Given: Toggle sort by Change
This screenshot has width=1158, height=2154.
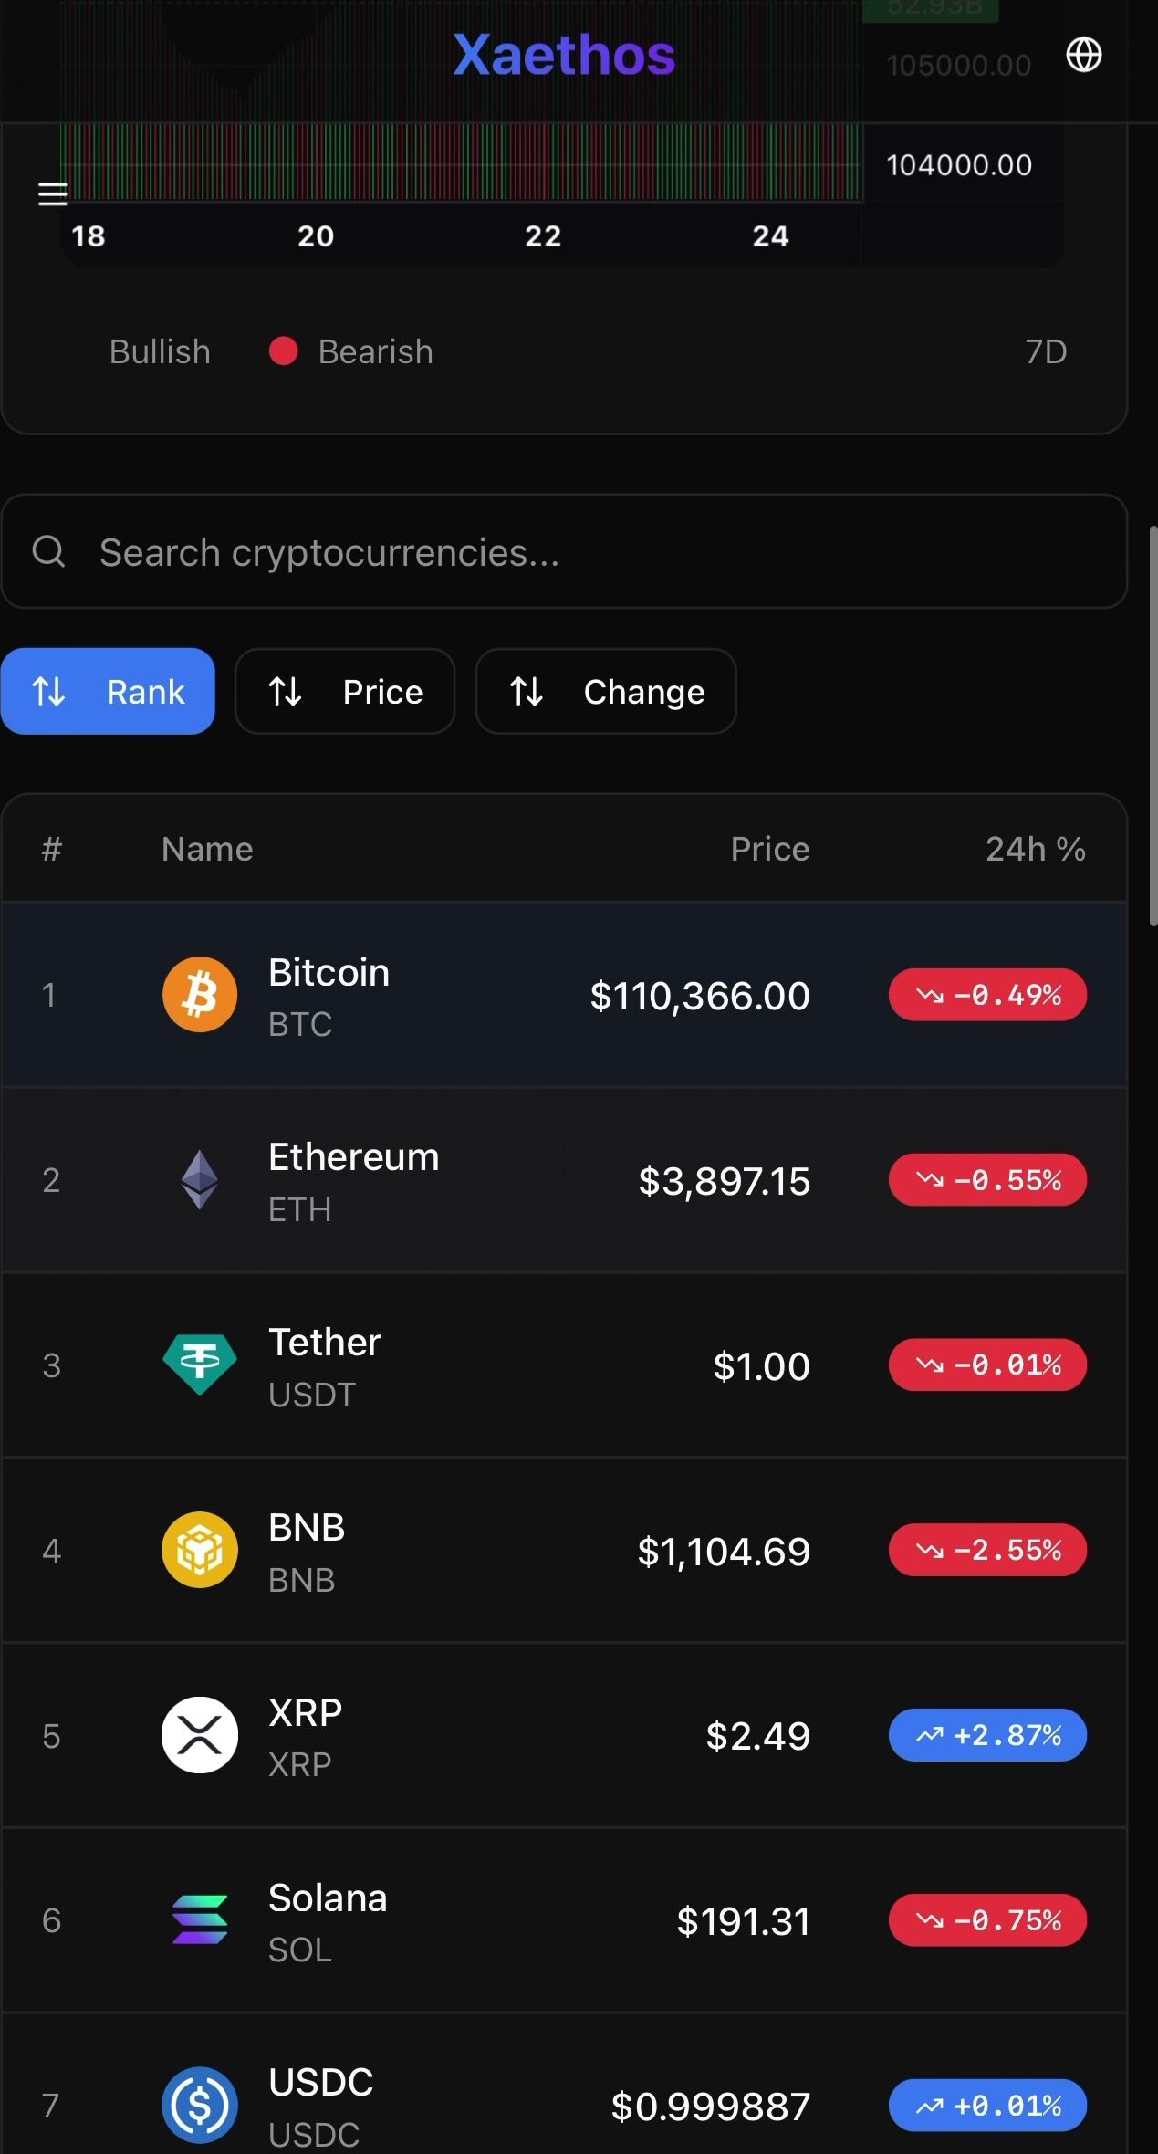Looking at the screenshot, I should tap(606, 691).
